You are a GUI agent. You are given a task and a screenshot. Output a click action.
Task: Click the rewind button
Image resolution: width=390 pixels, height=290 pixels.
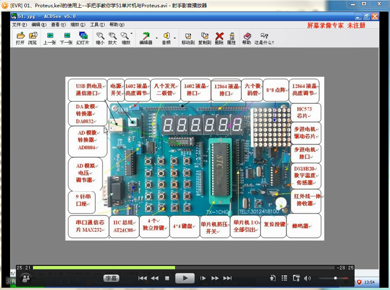tap(154, 278)
